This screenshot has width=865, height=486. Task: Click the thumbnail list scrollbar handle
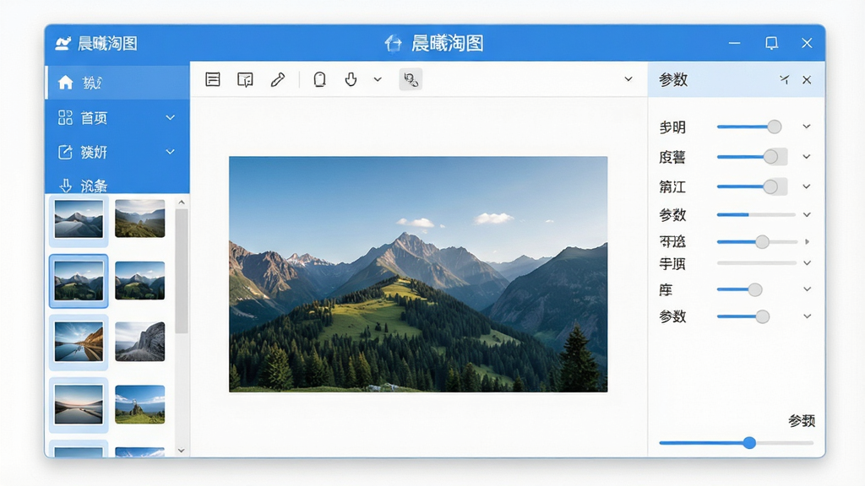(182, 271)
